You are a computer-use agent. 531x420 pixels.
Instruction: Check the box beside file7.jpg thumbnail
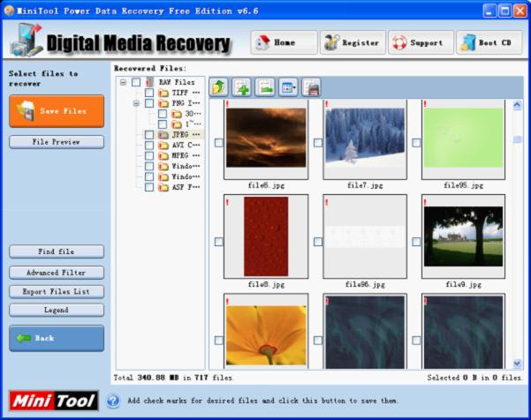click(318, 143)
